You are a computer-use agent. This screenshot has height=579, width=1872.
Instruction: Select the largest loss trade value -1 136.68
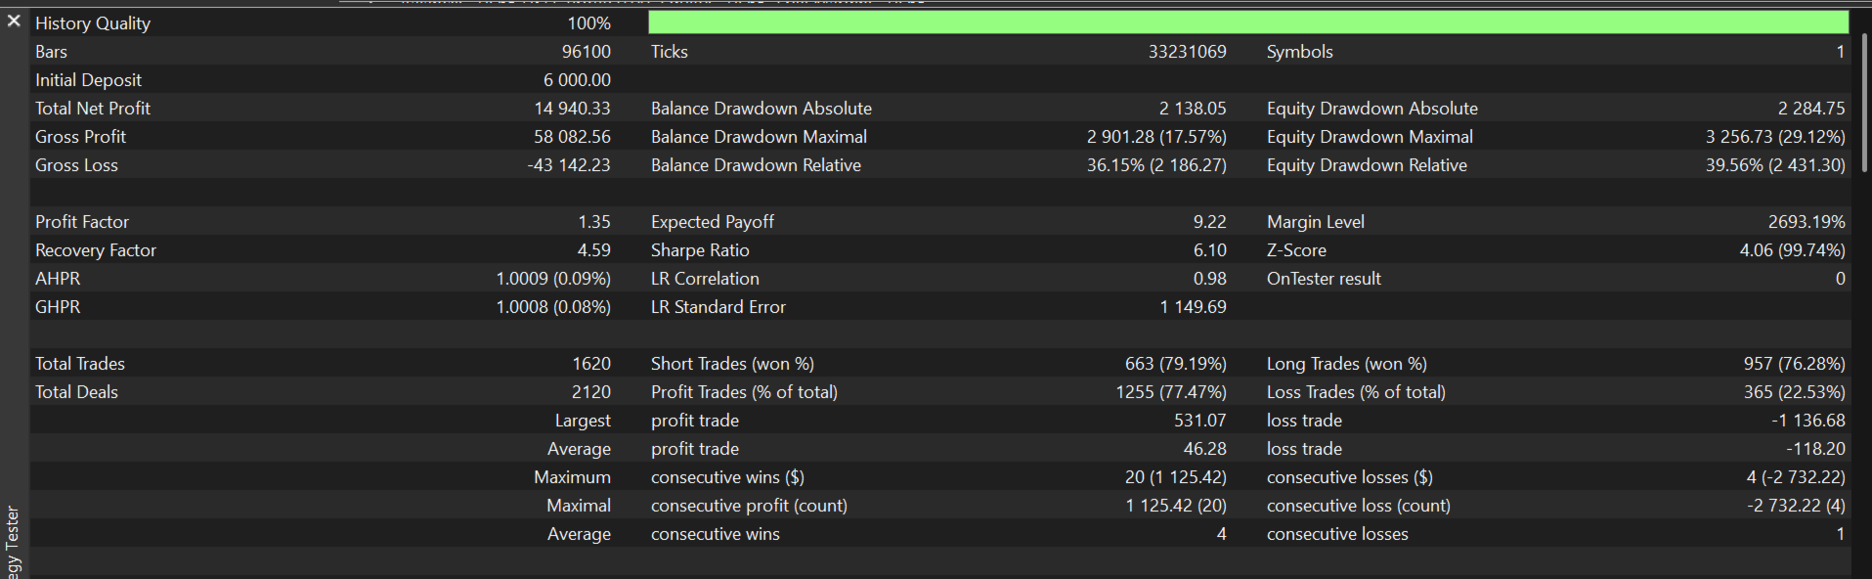point(1807,421)
